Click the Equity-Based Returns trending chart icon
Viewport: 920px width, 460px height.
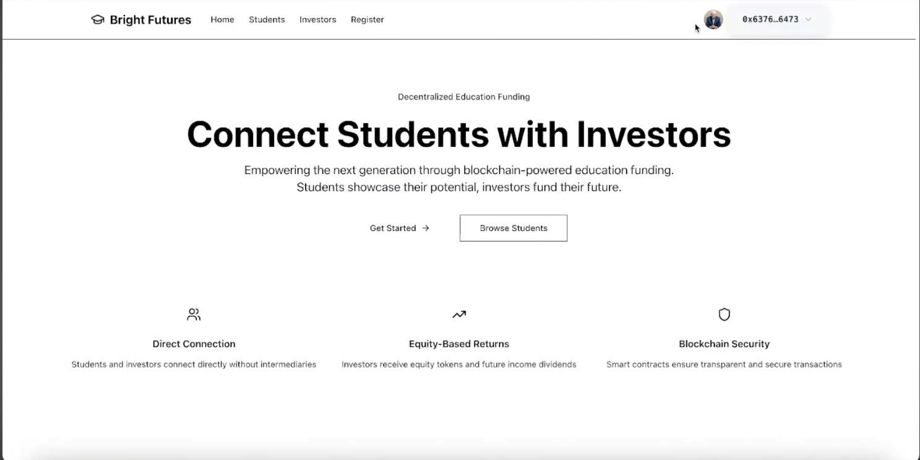(x=458, y=314)
